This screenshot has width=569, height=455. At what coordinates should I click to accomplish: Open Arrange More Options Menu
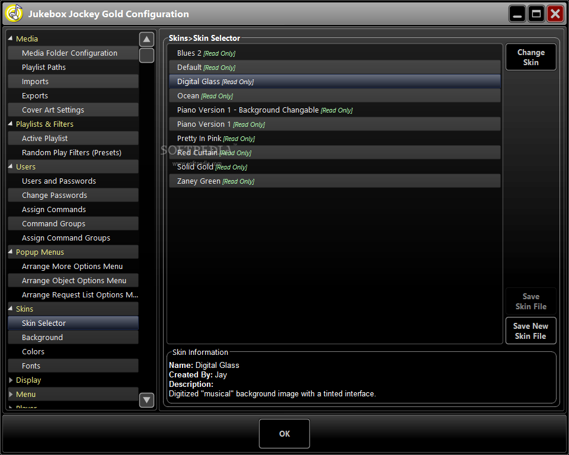(73, 267)
